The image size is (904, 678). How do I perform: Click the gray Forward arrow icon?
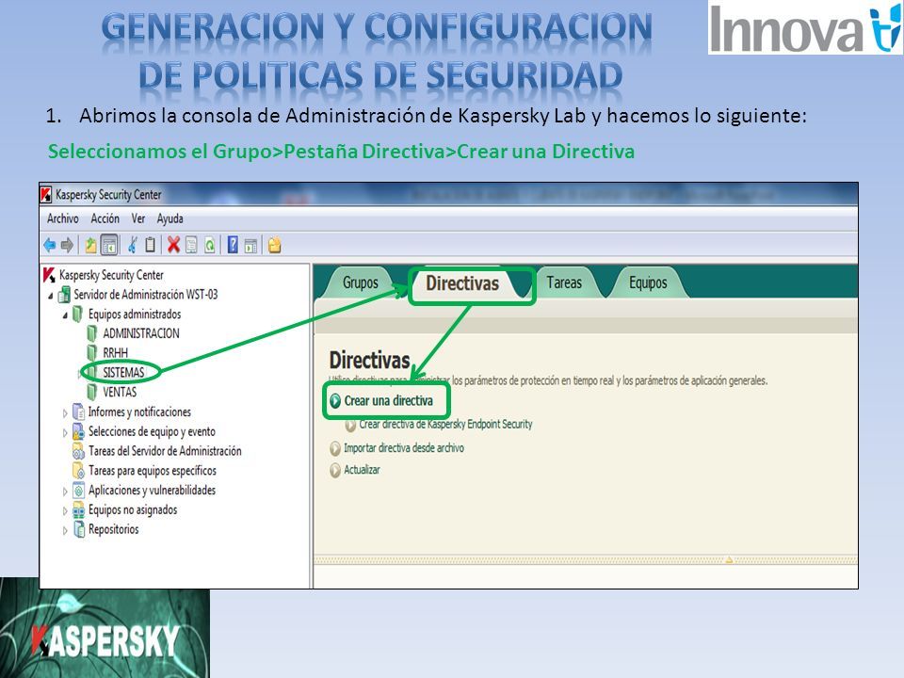coord(68,245)
